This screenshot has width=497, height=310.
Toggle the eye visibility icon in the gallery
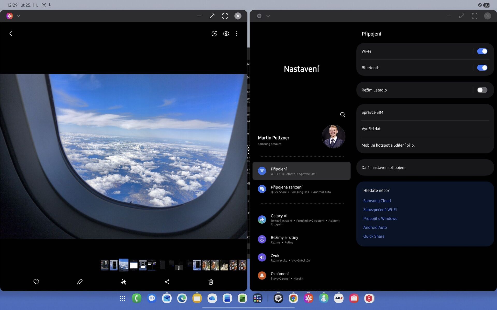pyautogui.click(x=226, y=34)
